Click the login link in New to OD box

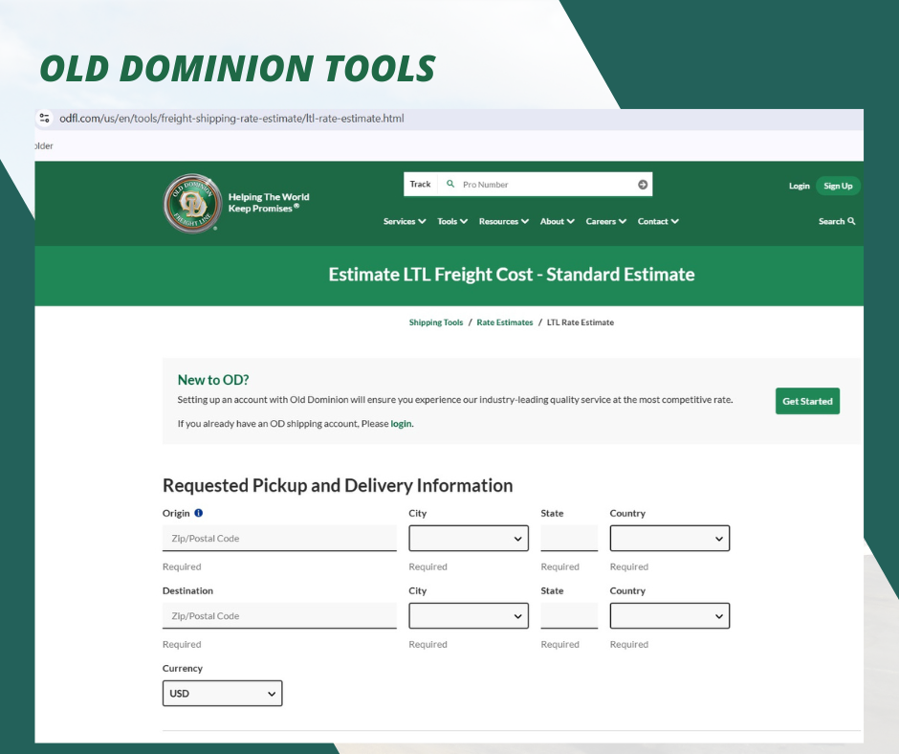(401, 424)
